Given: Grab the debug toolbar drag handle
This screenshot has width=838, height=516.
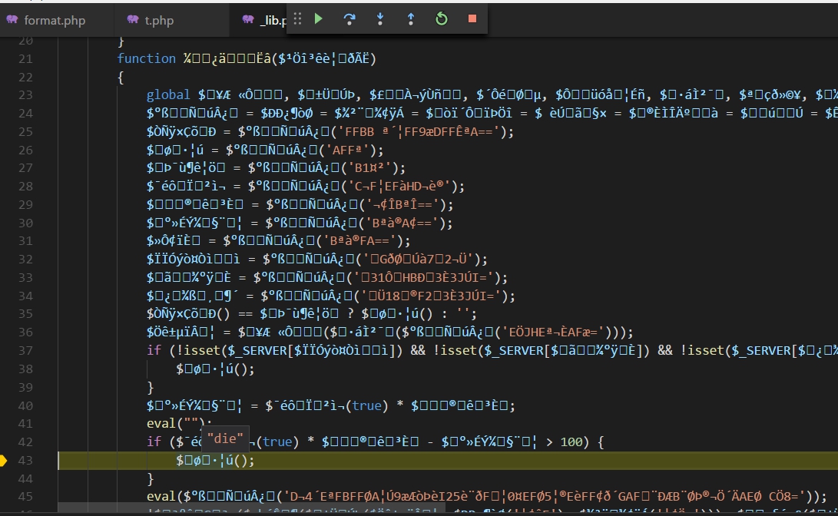Looking at the screenshot, I should click(x=298, y=18).
